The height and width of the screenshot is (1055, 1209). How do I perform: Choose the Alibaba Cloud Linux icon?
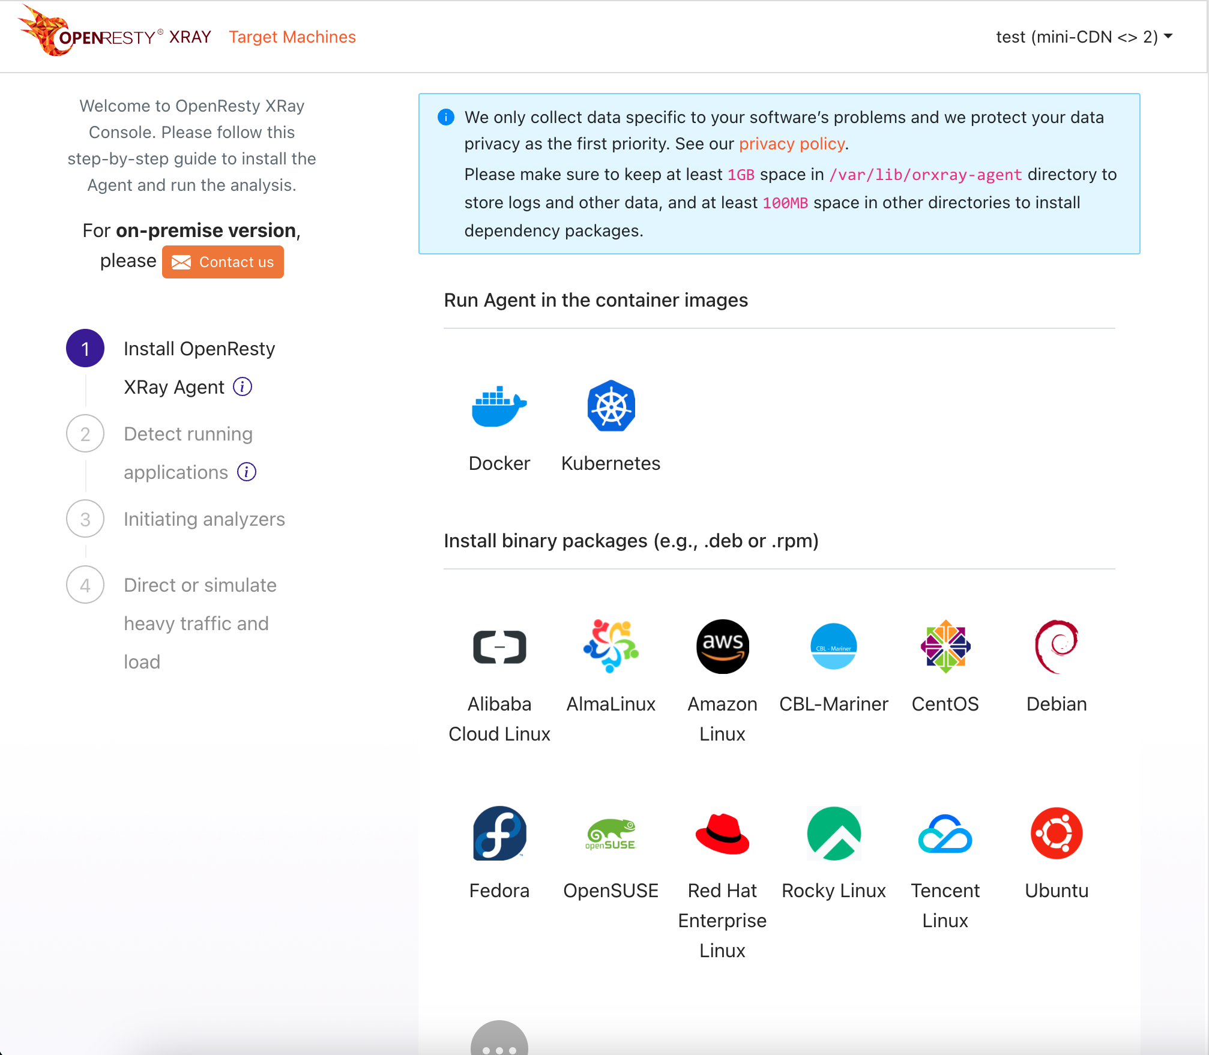499,647
